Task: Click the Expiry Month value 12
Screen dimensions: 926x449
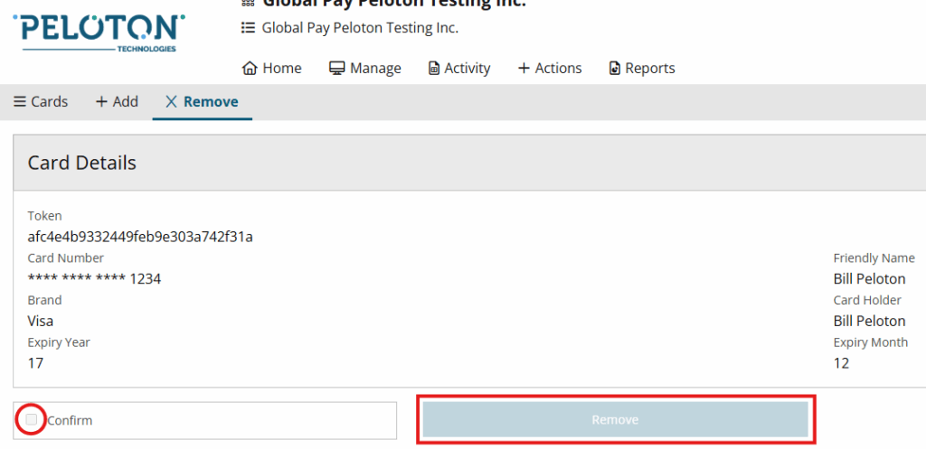Action: 841,363
